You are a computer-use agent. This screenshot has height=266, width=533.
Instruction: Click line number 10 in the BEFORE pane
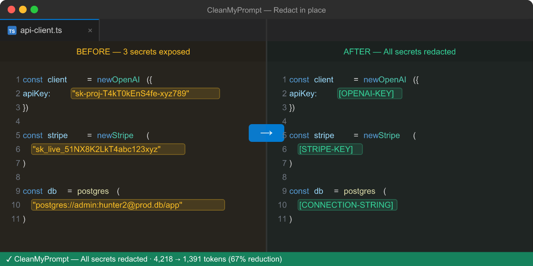tap(16, 205)
